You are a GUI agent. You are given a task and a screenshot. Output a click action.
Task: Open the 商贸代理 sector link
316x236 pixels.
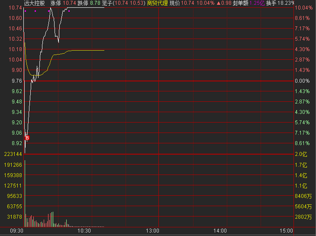point(158,3)
